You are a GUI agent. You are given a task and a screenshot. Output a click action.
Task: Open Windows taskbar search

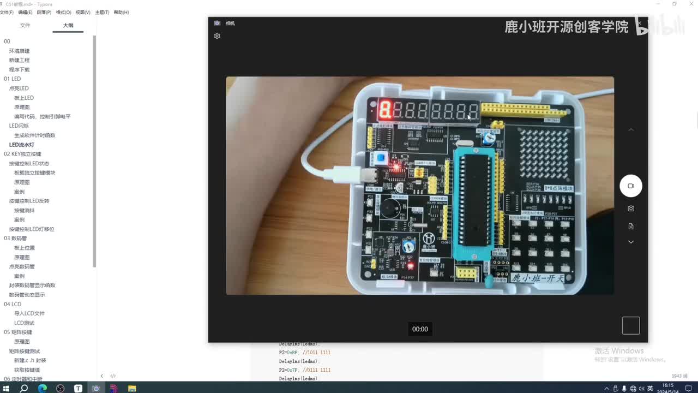click(x=24, y=388)
